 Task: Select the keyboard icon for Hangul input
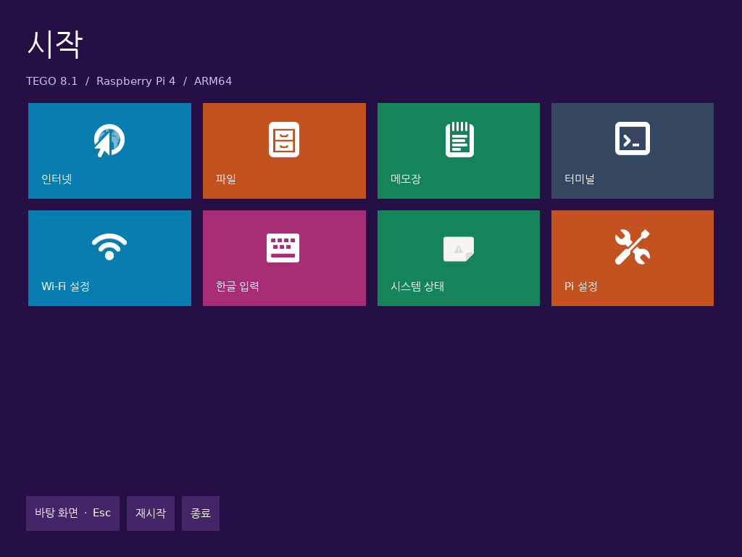[x=283, y=248]
